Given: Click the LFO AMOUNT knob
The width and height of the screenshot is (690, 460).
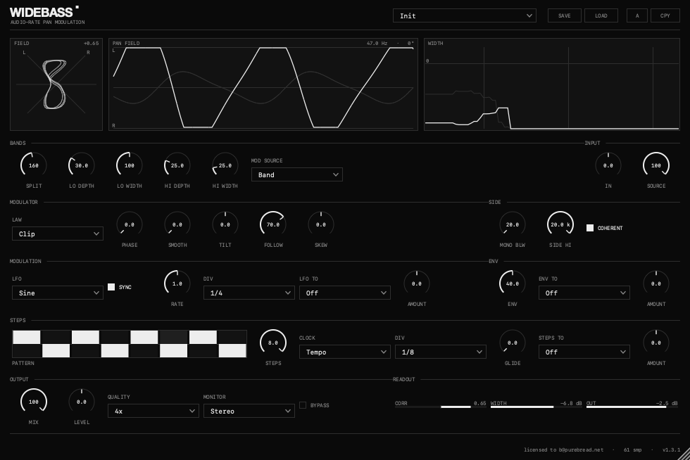Looking at the screenshot, I should tap(417, 283).
